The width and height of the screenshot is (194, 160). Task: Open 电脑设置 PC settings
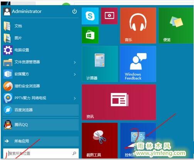(x=40, y=50)
